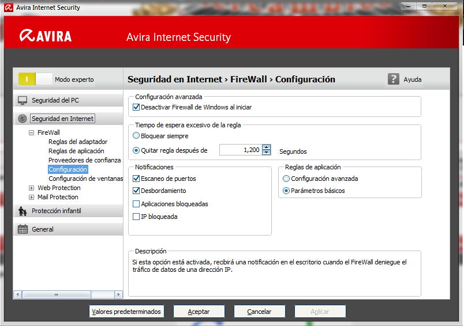This screenshot has height=326, width=464.
Task: Select the Bloquear siempre radio option
Action: pos(136,136)
